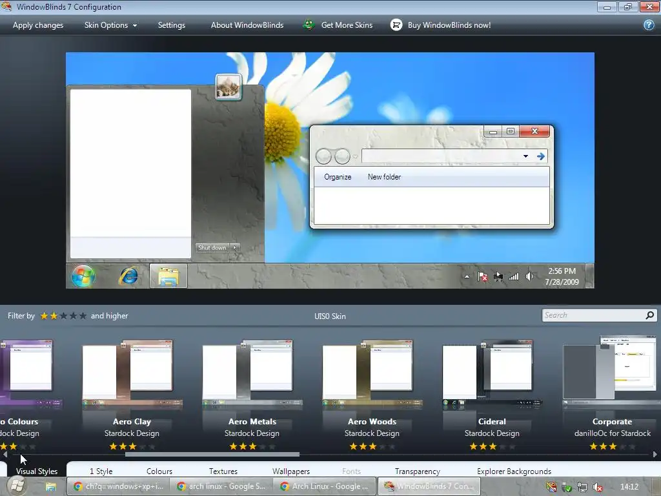Set filter to one star

44,316
